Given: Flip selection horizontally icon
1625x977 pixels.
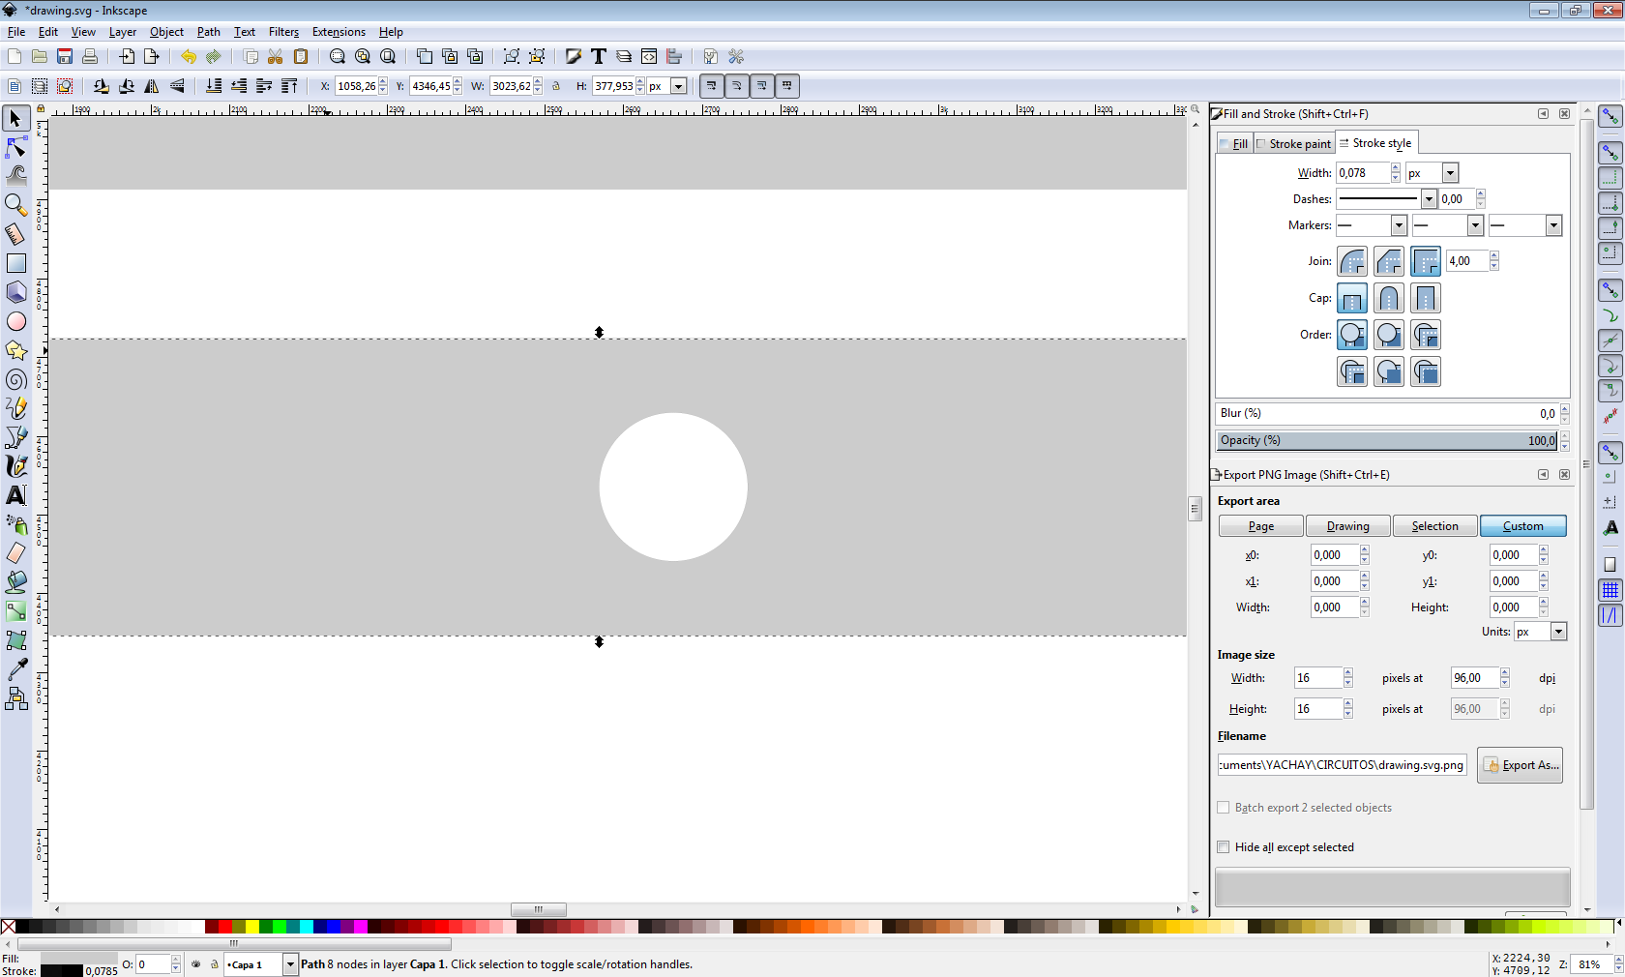Looking at the screenshot, I should tap(152, 86).
